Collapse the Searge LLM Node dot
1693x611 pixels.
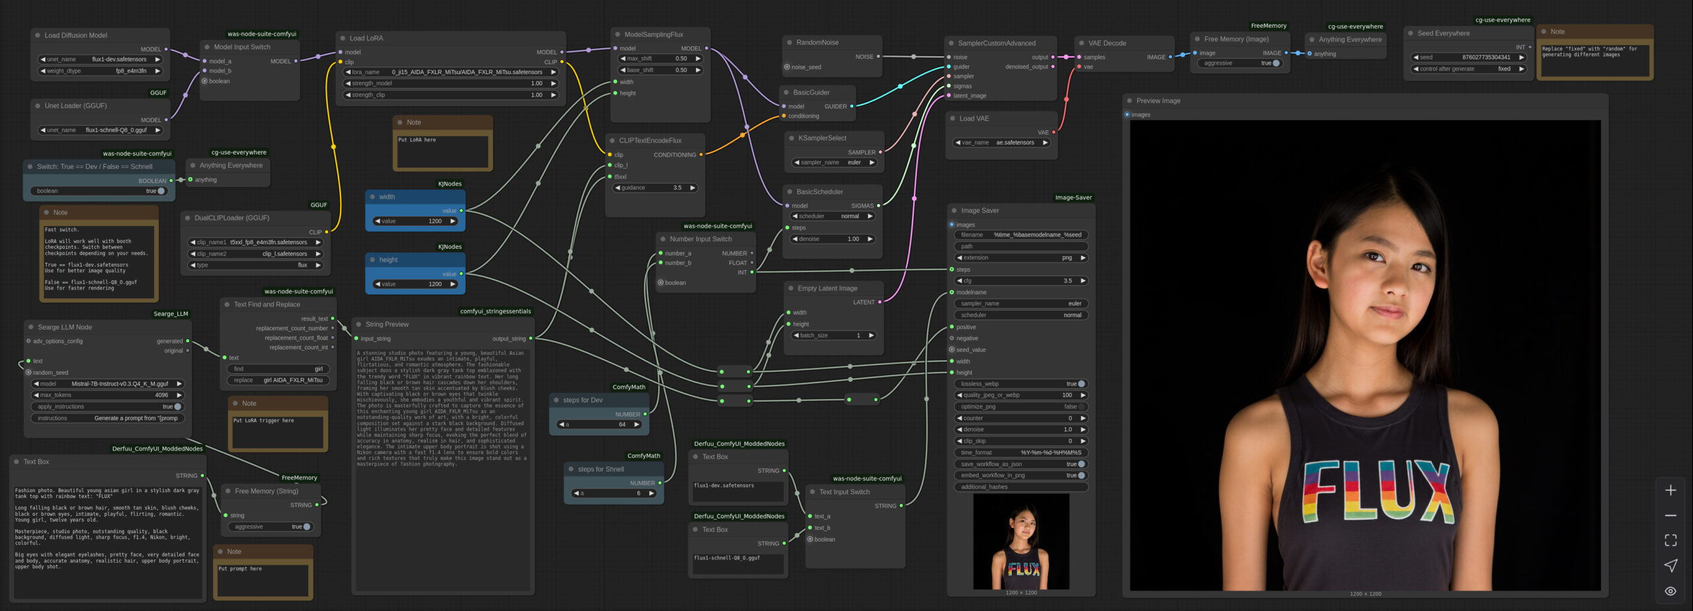point(30,327)
